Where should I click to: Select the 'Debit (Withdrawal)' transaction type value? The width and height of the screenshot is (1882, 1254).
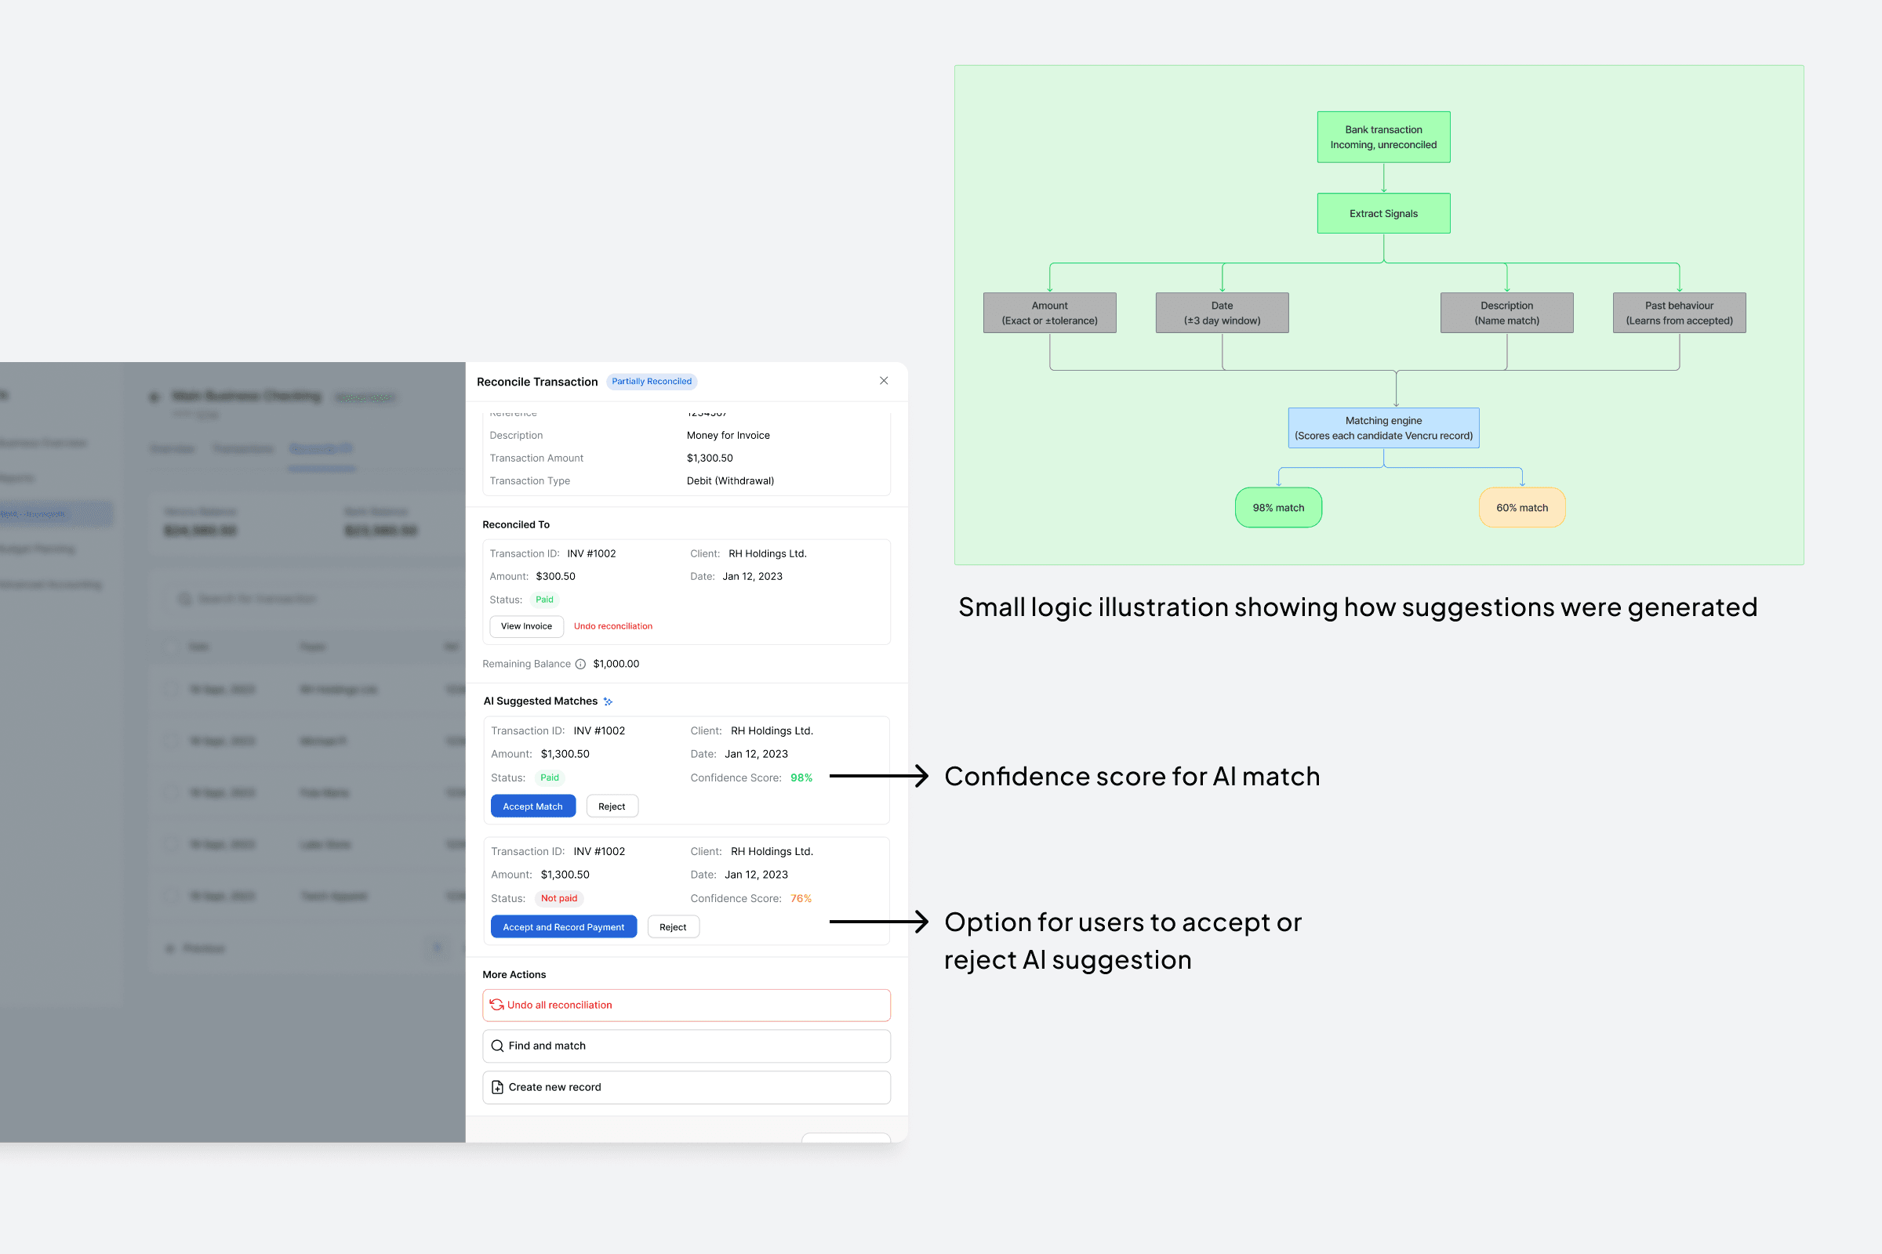[730, 480]
